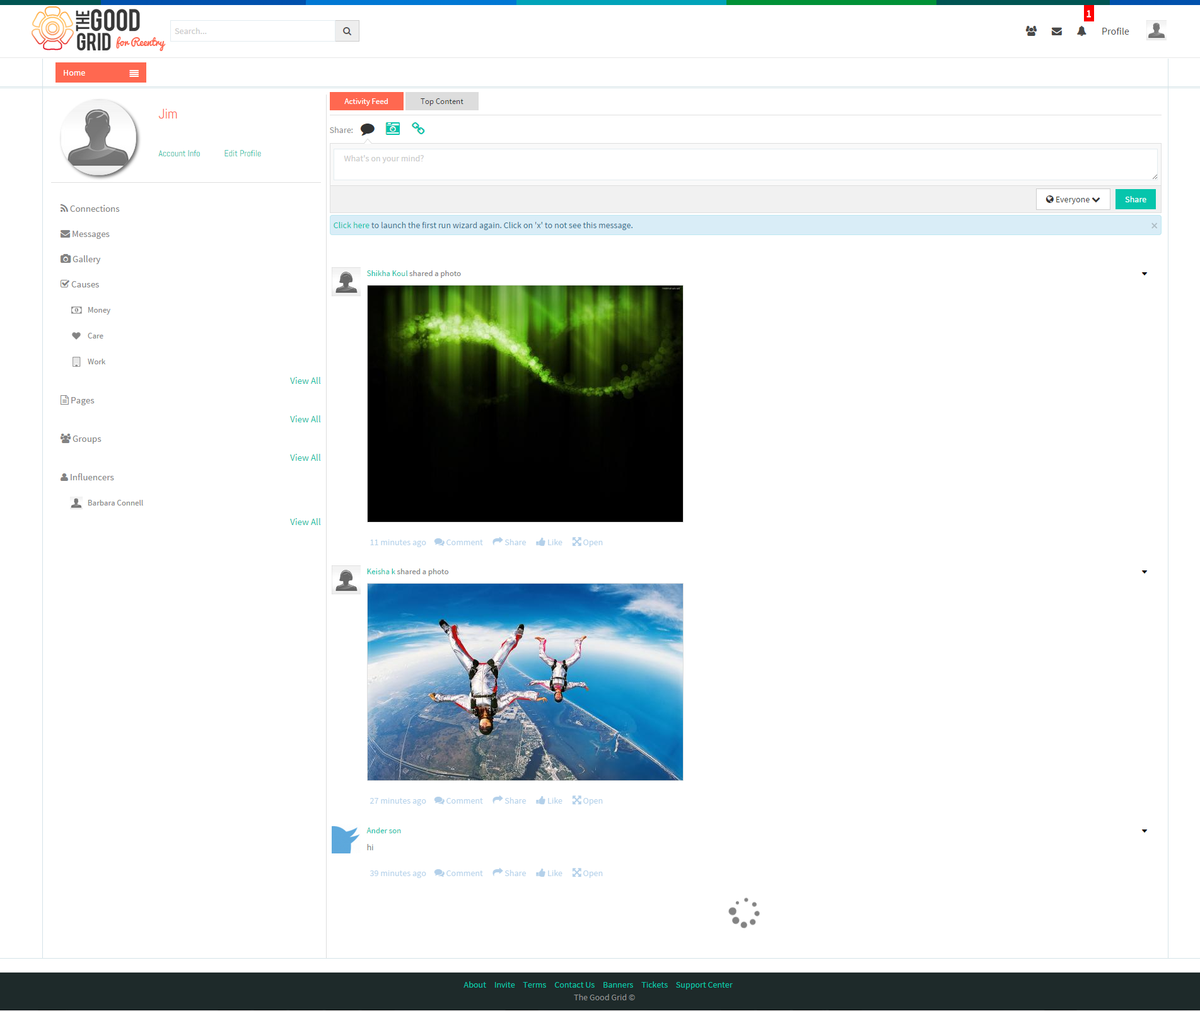Expand options arrow on Shikha Koul's post
The height and width of the screenshot is (1011, 1200).
tap(1145, 274)
